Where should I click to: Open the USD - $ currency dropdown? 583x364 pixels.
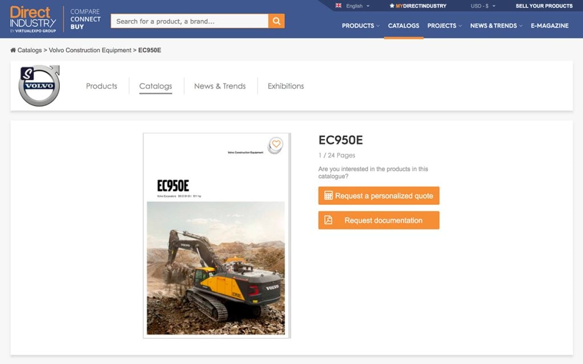(x=482, y=6)
